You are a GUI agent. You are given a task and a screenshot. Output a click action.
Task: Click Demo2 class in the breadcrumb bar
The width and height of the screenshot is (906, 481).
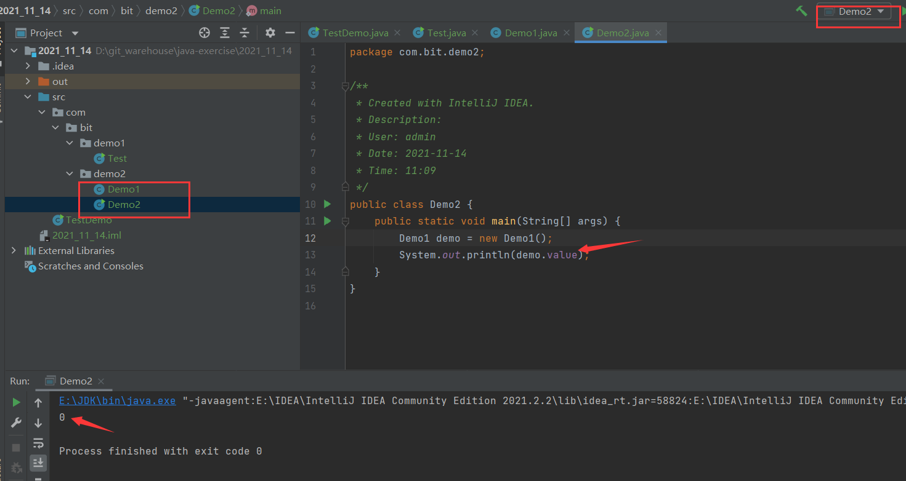pyautogui.click(x=211, y=10)
